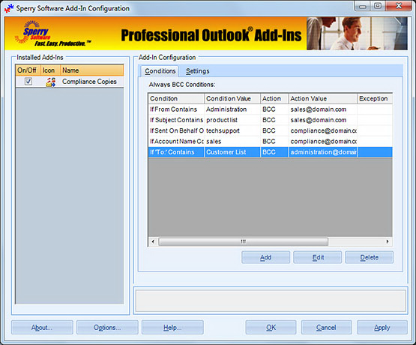Click the 'Administration' condition value cell
This screenshot has height=345, width=416.
232,109
